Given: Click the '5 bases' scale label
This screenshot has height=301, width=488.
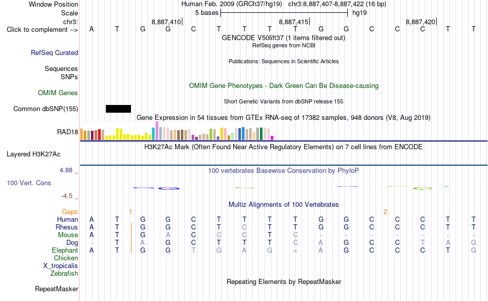Looking at the screenshot, I should (207, 13).
